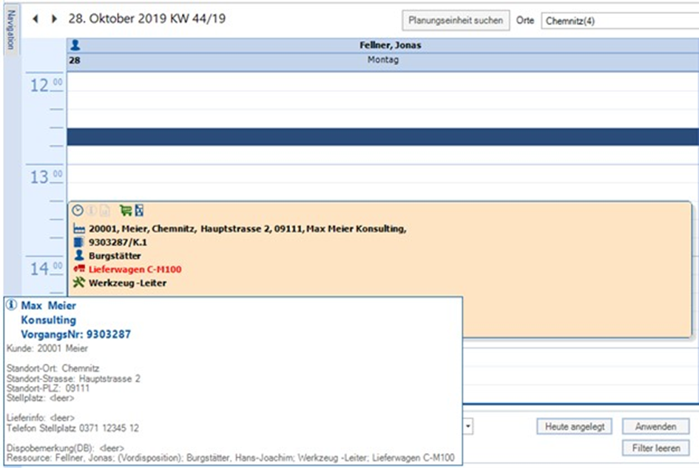Click the Heute angelegt button
The width and height of the screenshot is (699, 468).
(x=574, y=427)
